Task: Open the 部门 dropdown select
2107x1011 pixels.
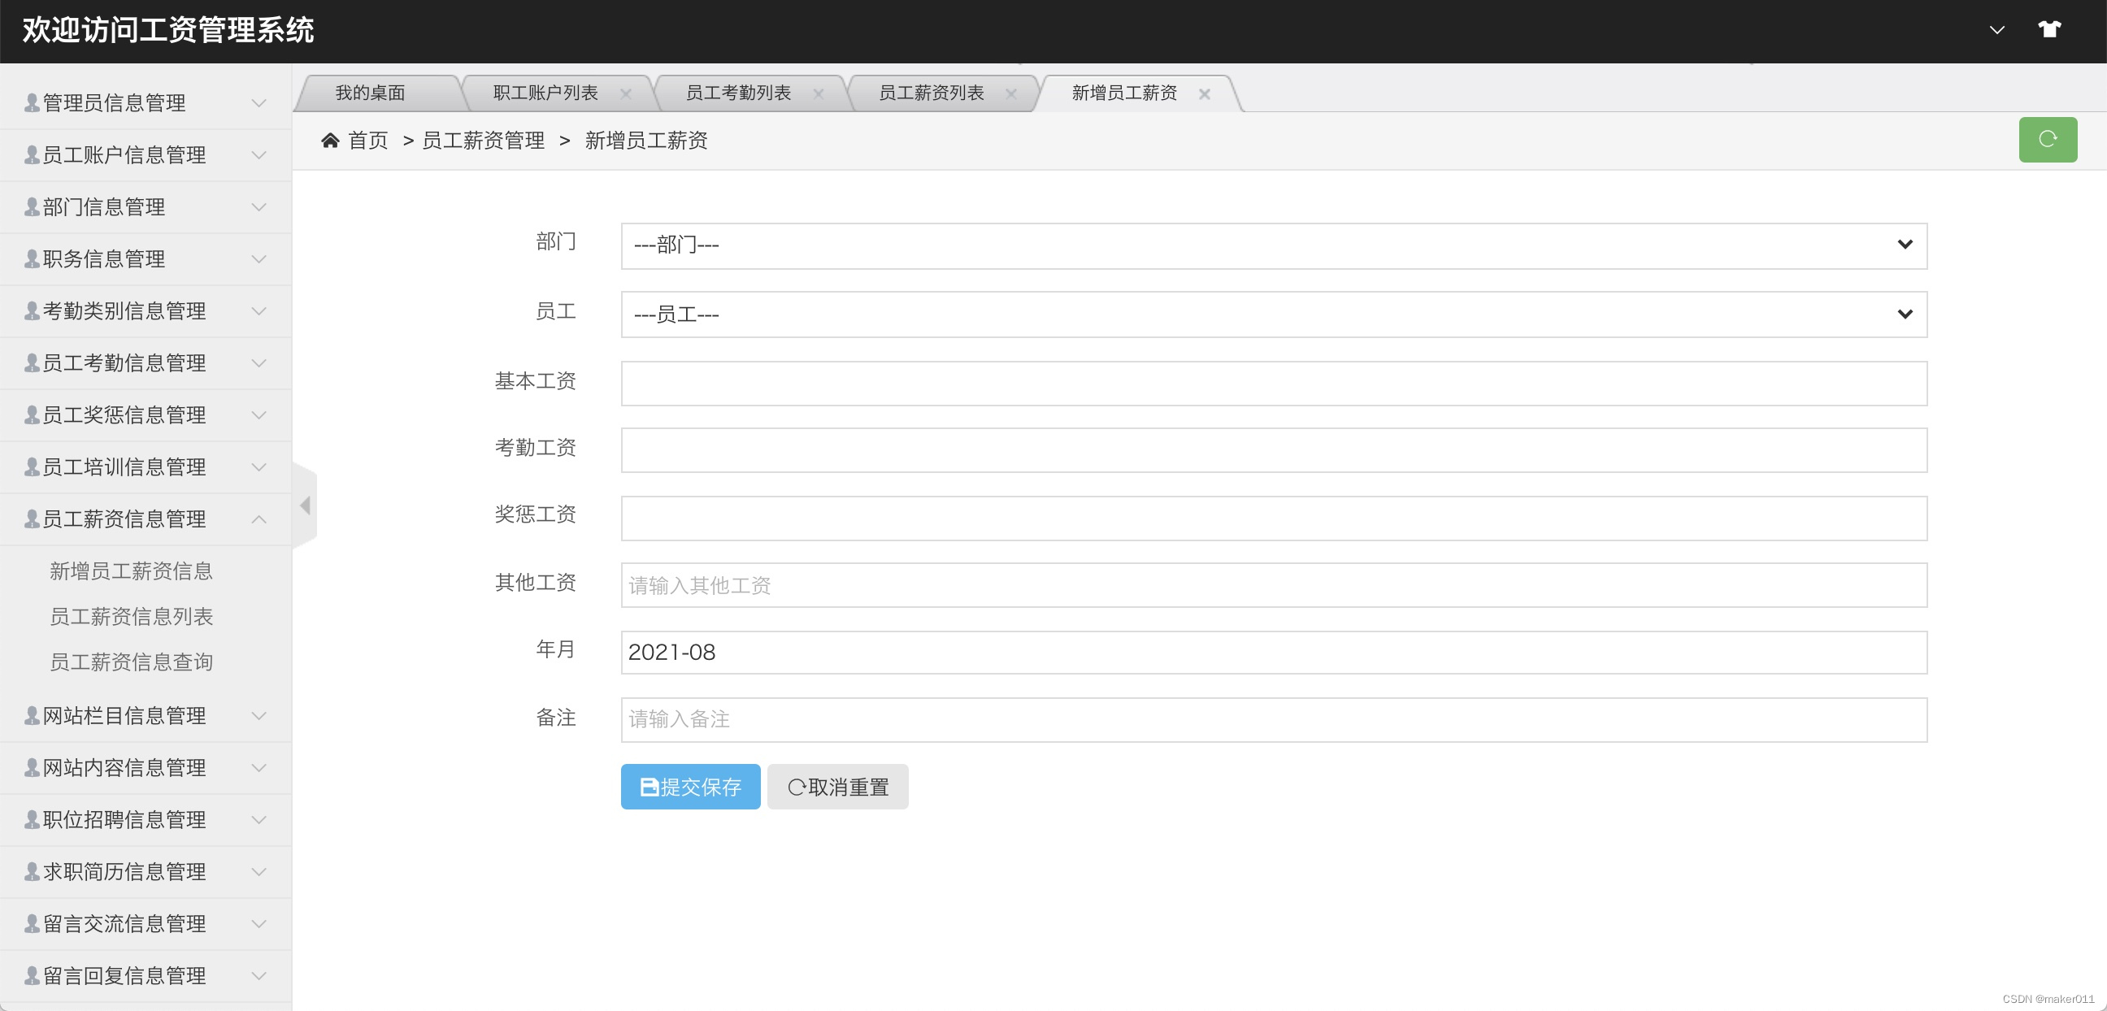Action: click(1273, 245)
